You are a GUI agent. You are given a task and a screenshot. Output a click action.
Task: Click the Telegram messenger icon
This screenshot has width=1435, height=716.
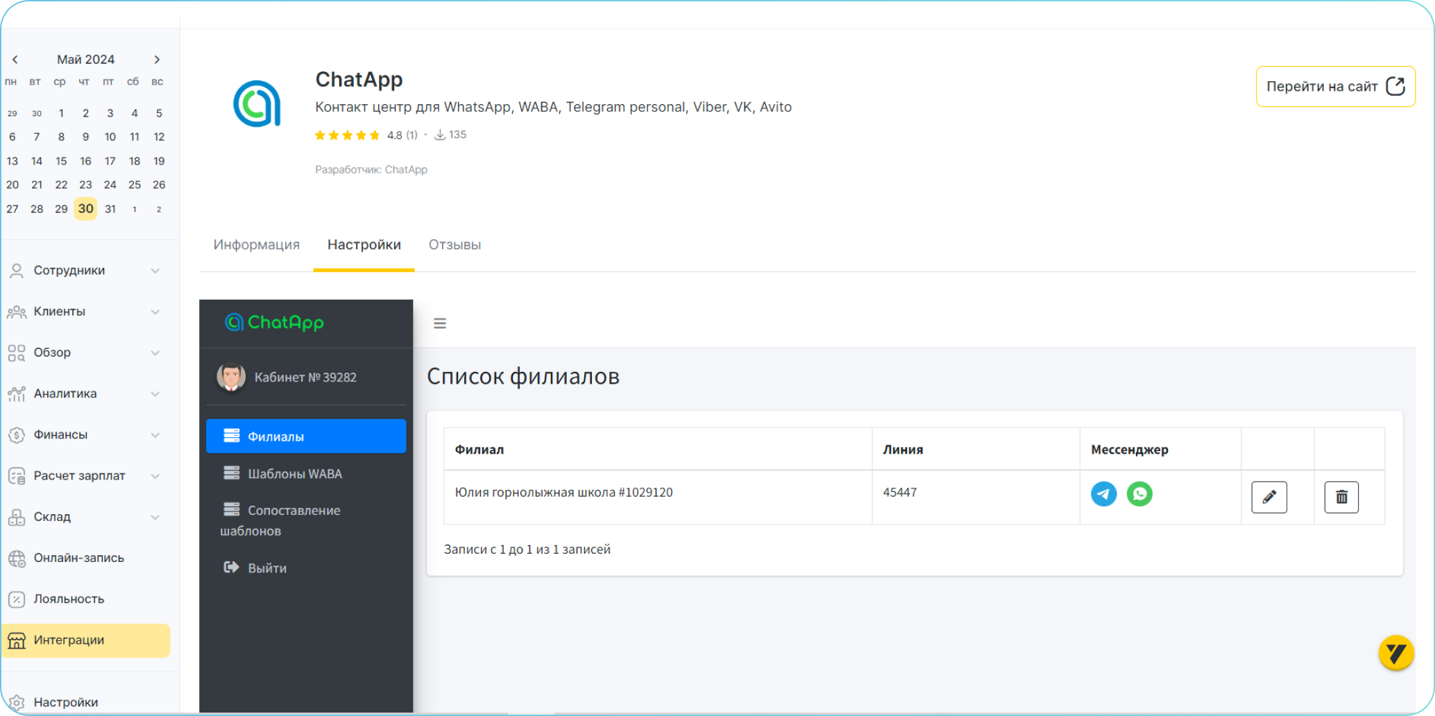(1103, 494)
